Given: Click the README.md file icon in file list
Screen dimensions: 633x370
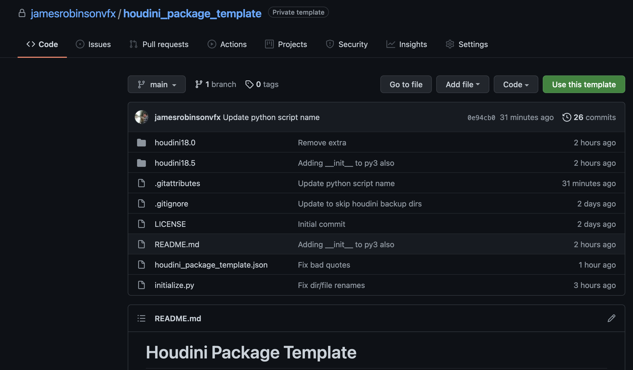Looking at the screenshot, I should pyautogui.click(x=141, y=244).
